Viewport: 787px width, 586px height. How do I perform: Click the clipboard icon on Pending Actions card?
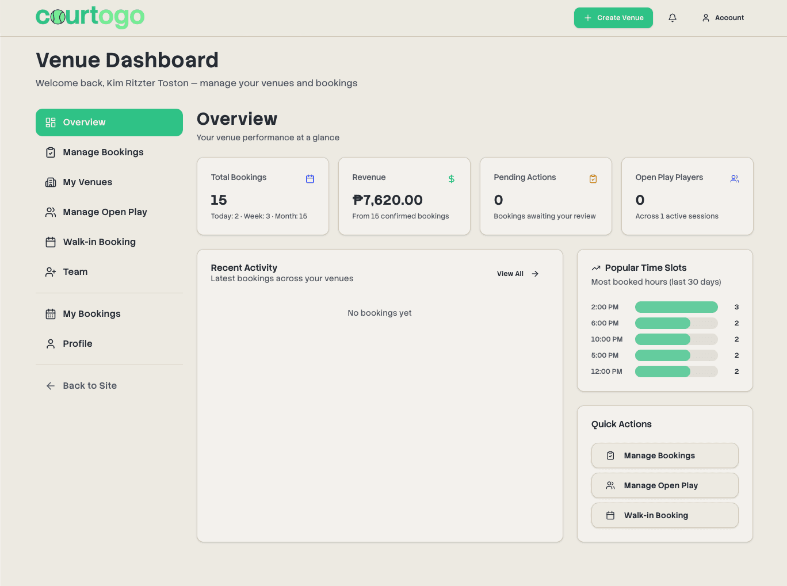593,179
